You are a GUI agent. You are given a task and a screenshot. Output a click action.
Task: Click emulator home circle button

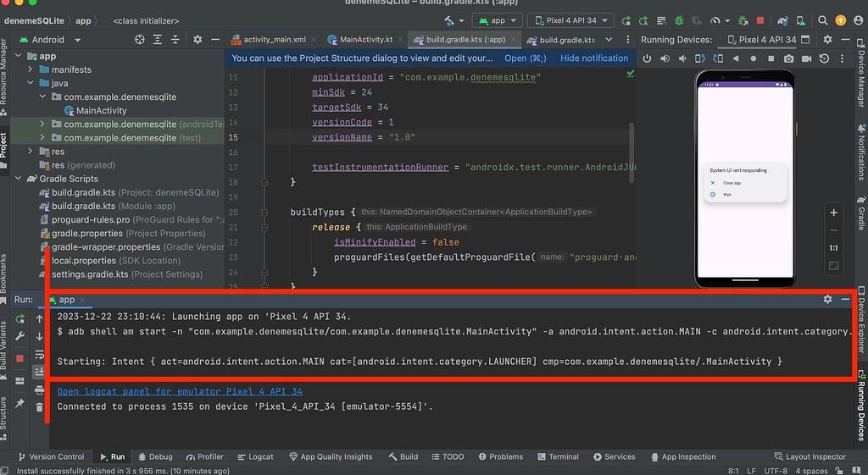click(x=754, y=58)
